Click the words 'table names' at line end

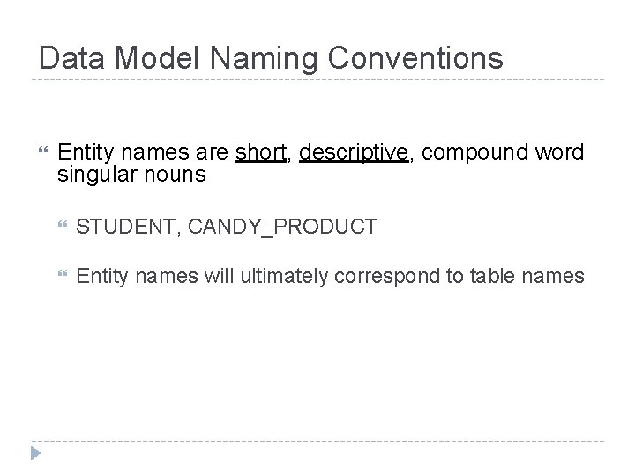(x=527, y=276)
